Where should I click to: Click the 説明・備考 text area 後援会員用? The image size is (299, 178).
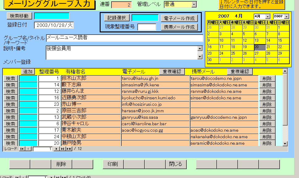pos(122,53)
